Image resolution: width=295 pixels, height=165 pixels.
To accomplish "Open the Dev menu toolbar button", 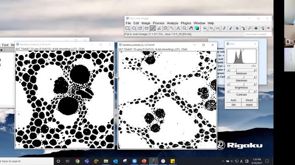I will point(205,28).
